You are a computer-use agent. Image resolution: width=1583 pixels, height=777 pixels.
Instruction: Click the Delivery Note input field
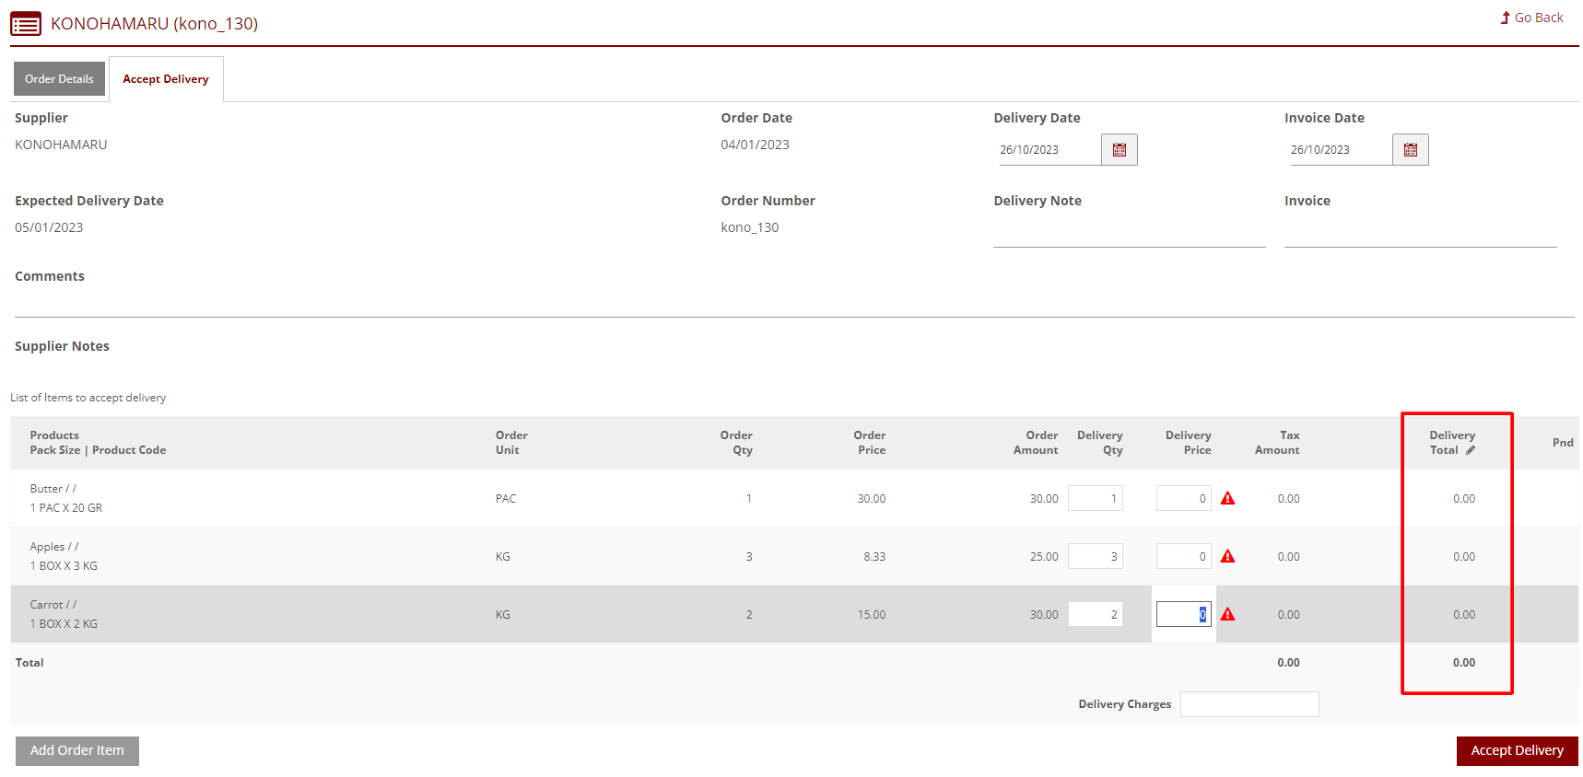[x=1129, y=234]
